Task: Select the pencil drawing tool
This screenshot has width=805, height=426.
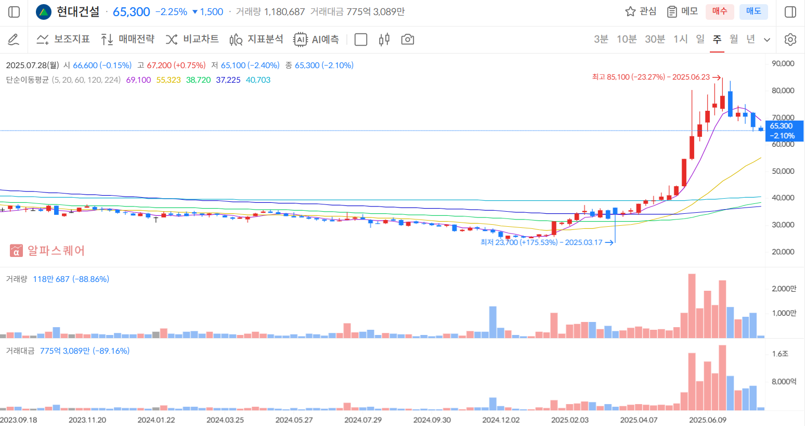Action: click(14, 40)
